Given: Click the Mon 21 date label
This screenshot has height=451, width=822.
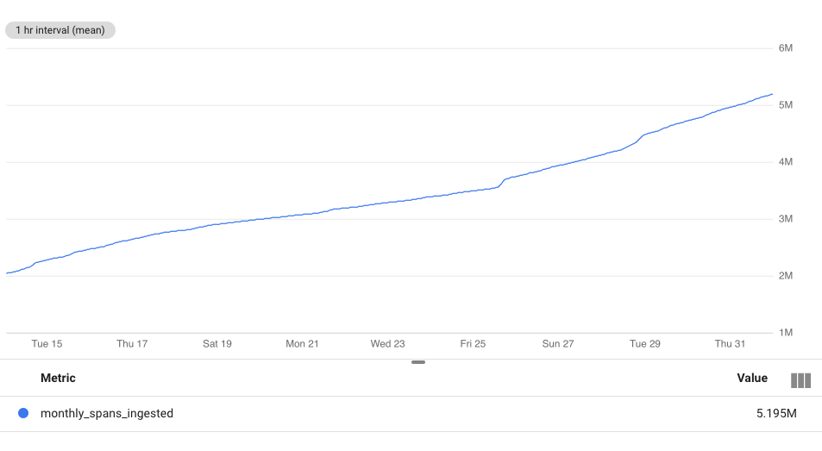Looking at the screenshot, I should point(302,343).
